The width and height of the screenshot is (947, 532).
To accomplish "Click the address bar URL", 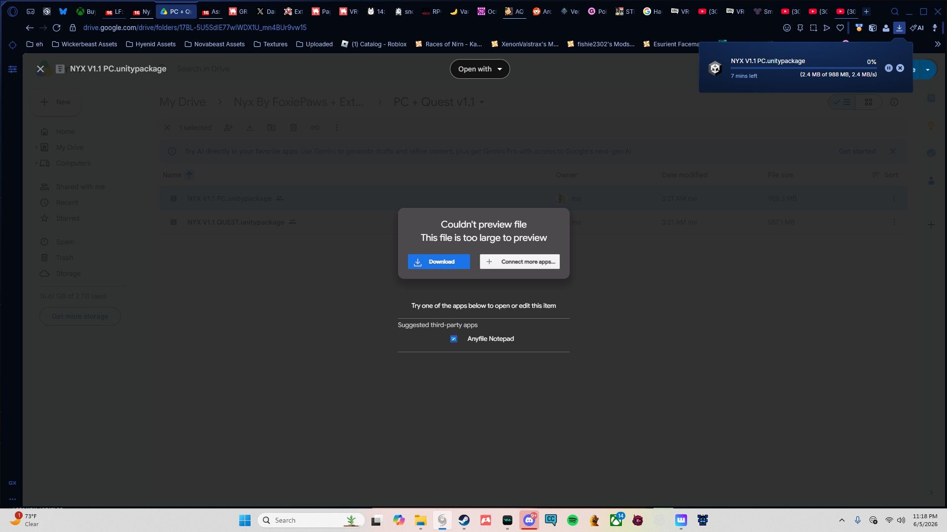I will [195, 28].
